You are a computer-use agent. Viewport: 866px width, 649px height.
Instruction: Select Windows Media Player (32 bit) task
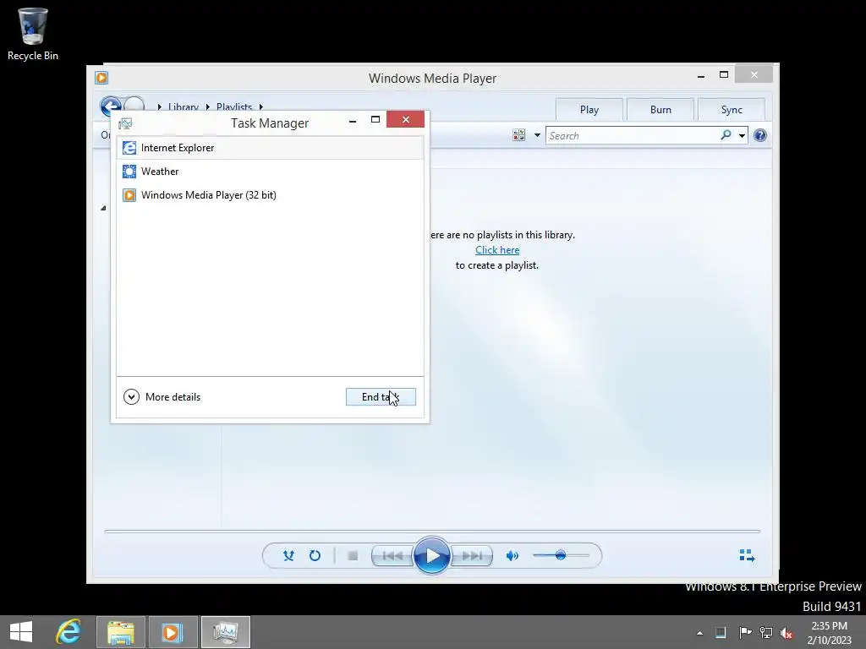[270, 195]
